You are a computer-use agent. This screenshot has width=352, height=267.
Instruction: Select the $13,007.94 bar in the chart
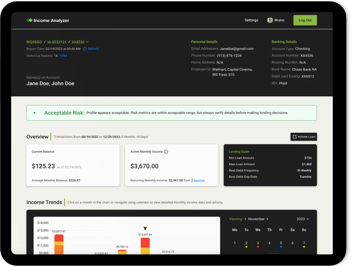pyautogui.click(x=145, y=245)
